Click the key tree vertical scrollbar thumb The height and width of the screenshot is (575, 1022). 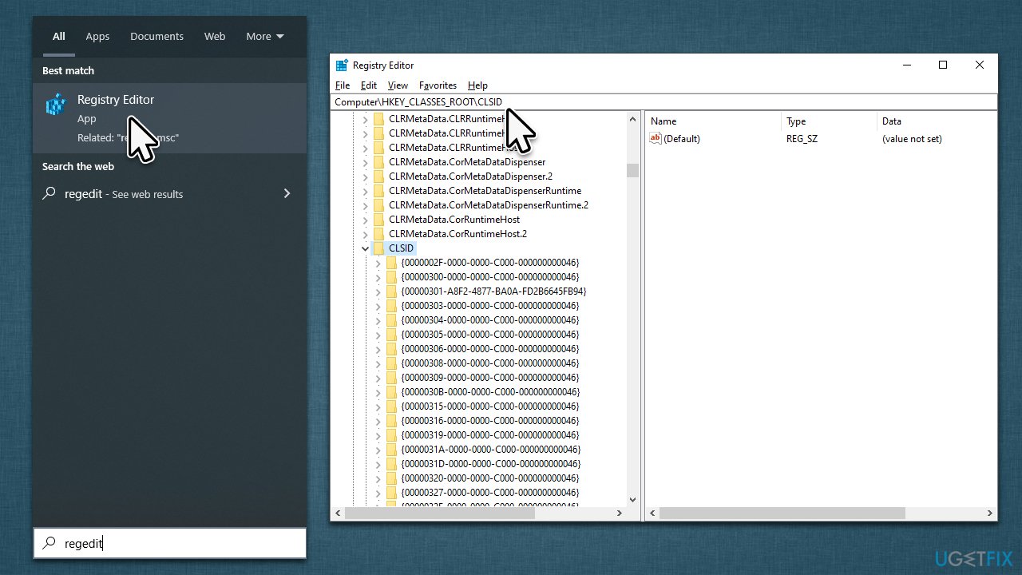633,170
